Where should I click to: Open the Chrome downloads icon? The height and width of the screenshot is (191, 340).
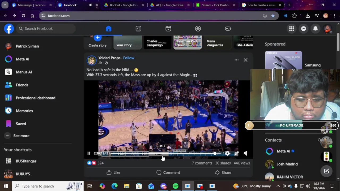click(308, 16)
